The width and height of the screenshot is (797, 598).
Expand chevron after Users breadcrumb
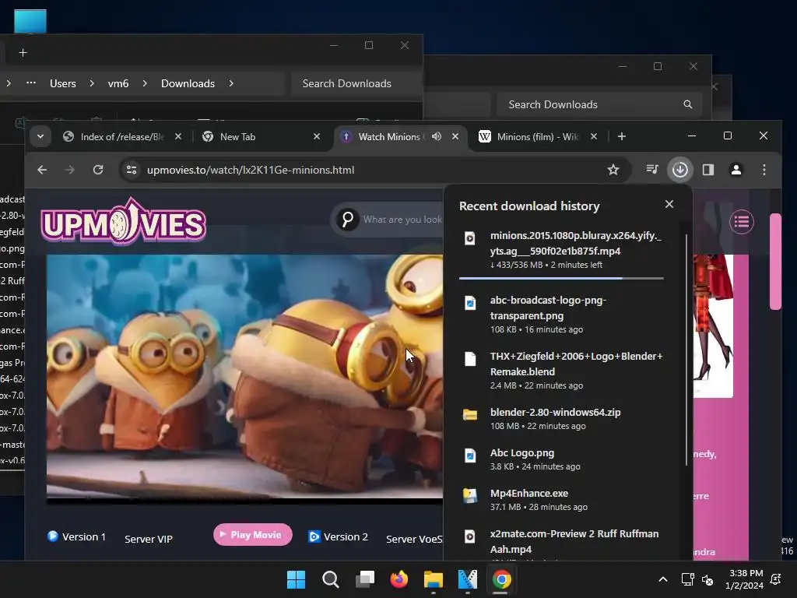click(x=92, y=83)
